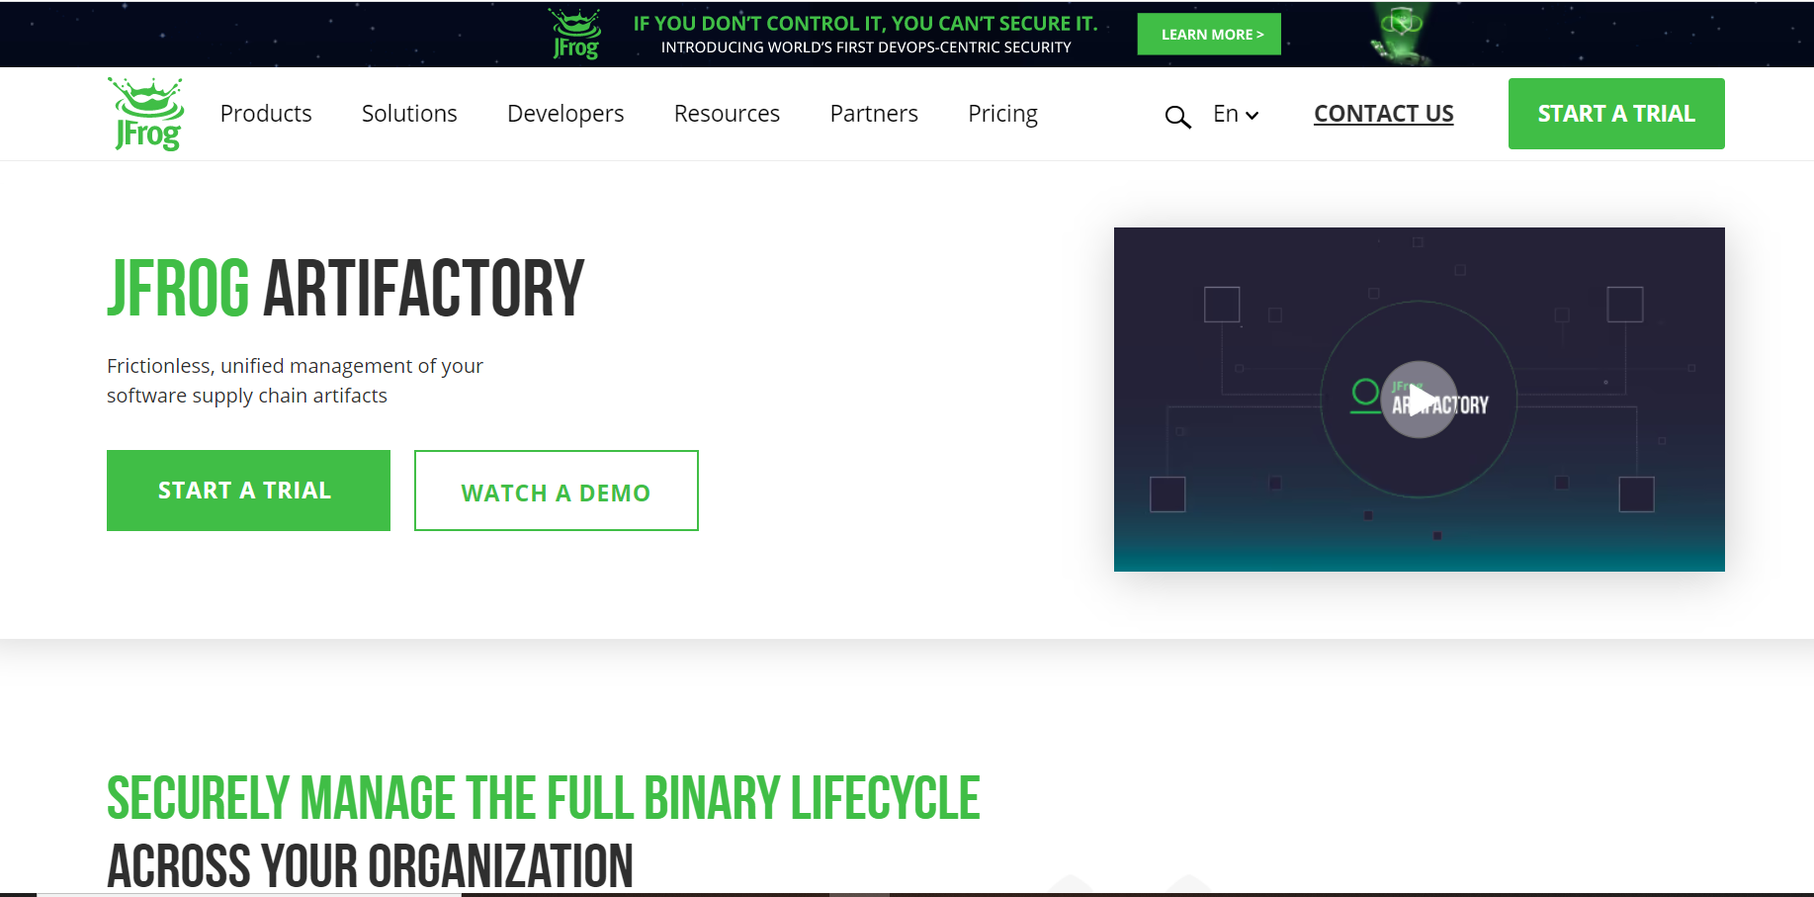Click the "Frictionless, unified management" tagline
The image size is (1814, 897).
coord(295,381)
